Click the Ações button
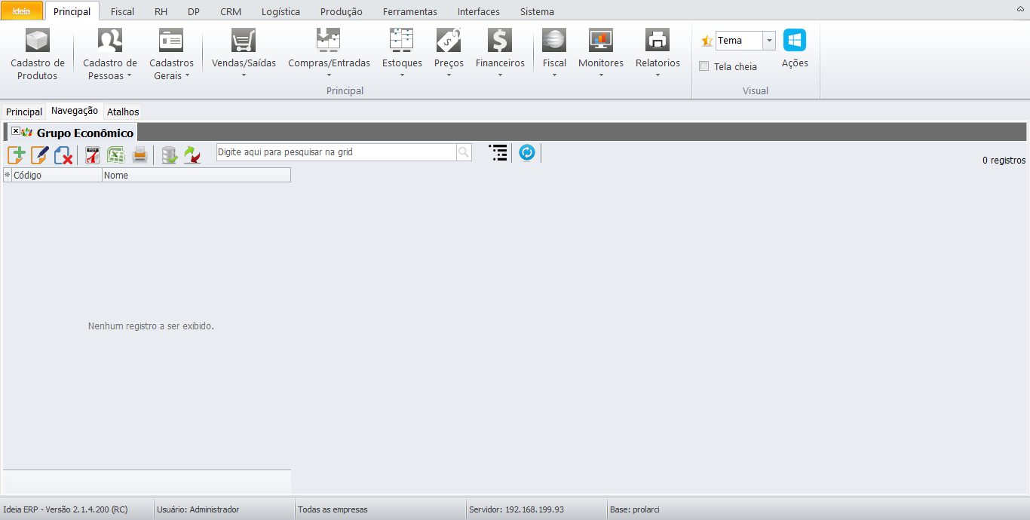Image resolution: width=1030 pixels, height=520 pixels. 795,50
